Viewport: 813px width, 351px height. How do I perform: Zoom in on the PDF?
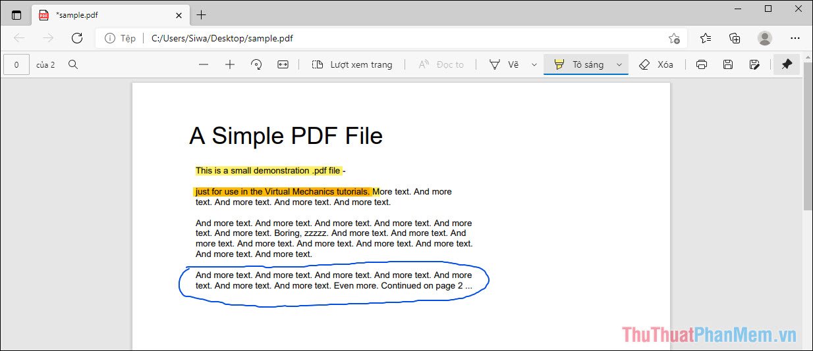(x=230, y=64)
